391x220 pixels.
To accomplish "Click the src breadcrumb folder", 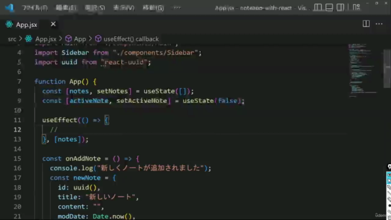I will point(12,39).
